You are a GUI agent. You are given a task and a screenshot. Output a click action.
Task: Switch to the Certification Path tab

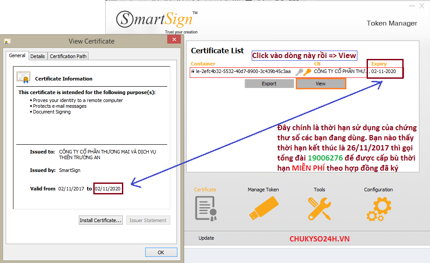click(68, 56)
